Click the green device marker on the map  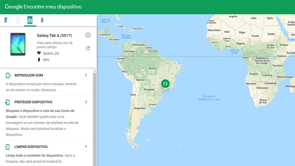tap(165, 84)
